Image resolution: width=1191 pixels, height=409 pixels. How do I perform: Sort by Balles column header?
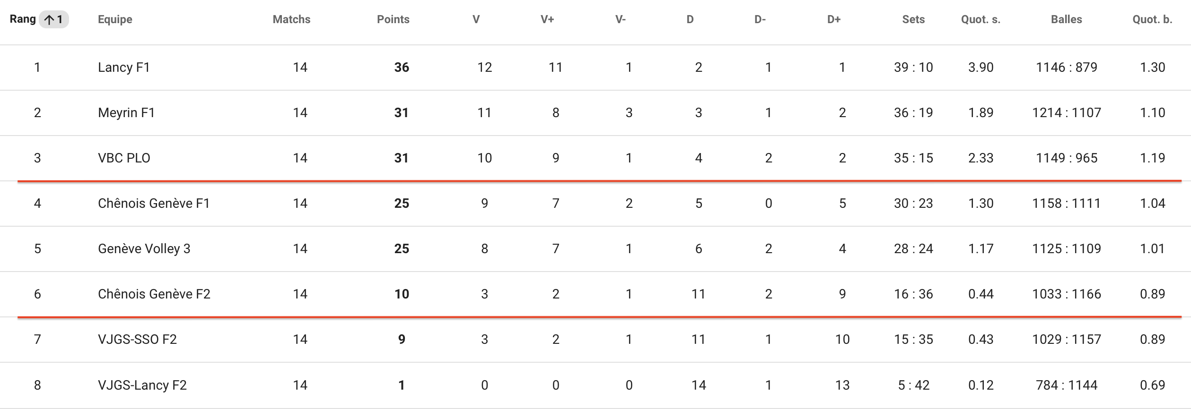point(1066,19)
